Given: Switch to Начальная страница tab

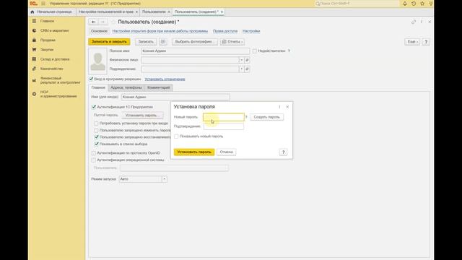Looking at the screenshot, I should [x=51, y=12].
